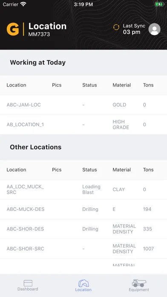167x297 pixels.
Task: Tap the orange G app logo
Action: (x=13, y=29)
